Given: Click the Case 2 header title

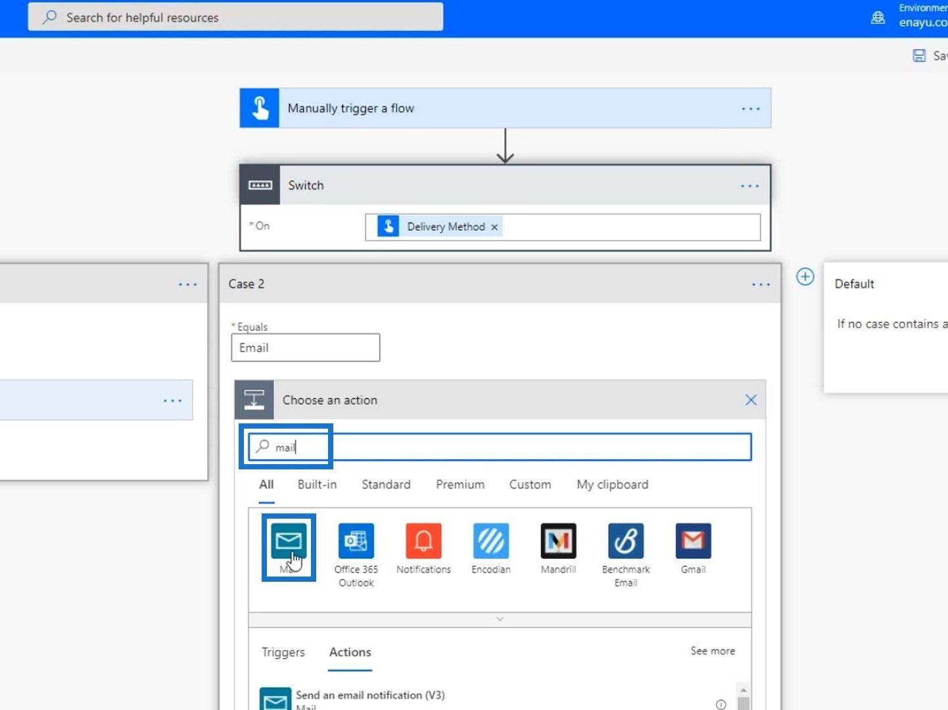Looking at the screenshot, I should click(247, 284).
